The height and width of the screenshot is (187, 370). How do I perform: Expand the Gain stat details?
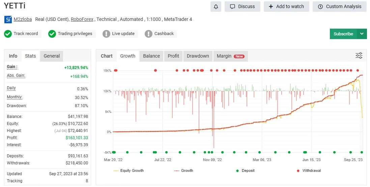(x=12, y=67)
